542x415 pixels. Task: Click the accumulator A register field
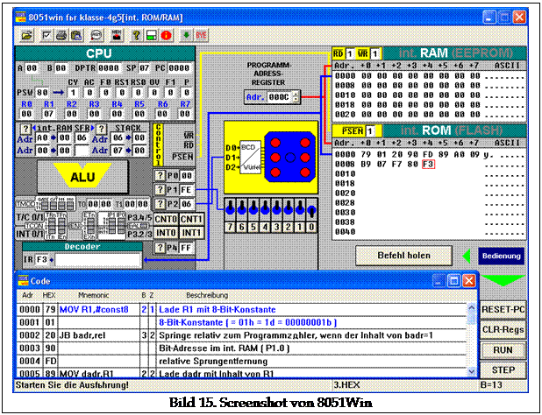click(x=32, y=68)
